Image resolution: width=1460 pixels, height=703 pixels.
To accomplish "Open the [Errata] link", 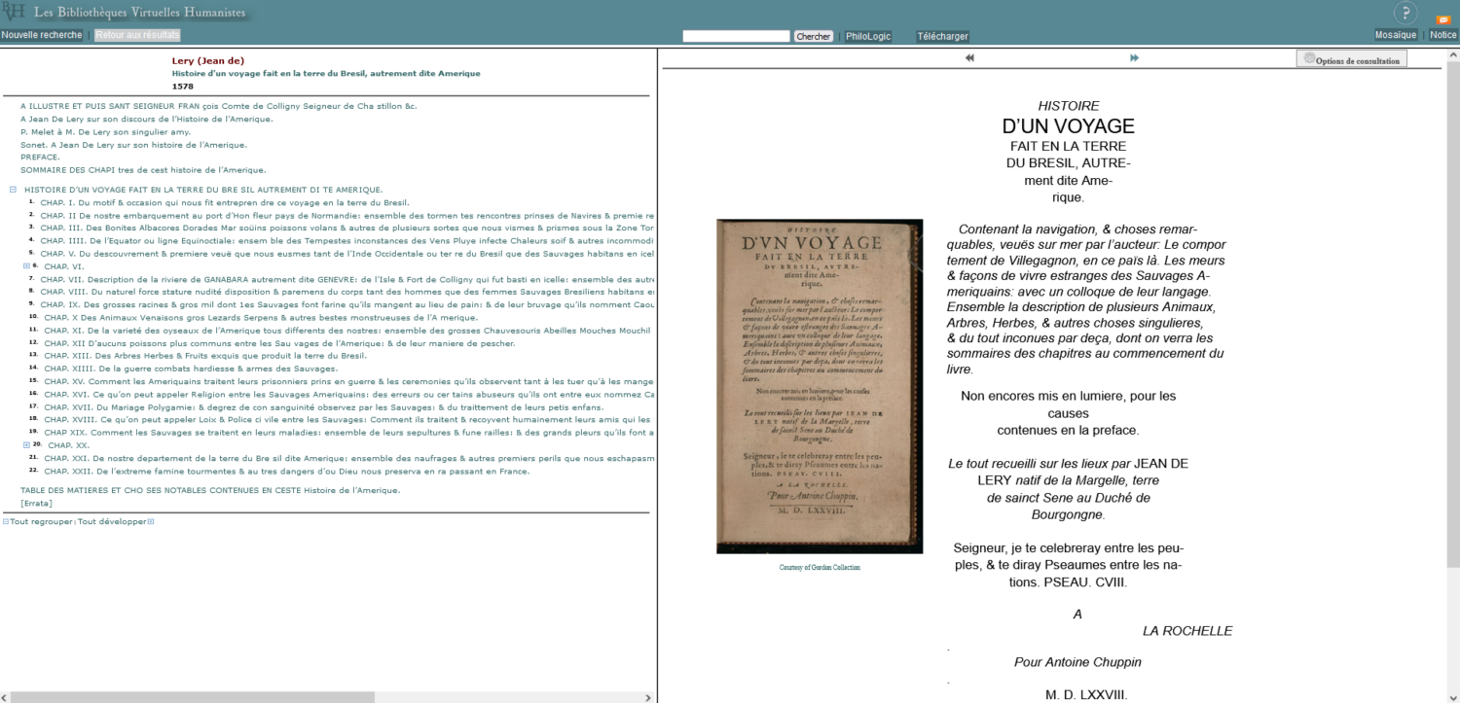I will pos(36,503).
